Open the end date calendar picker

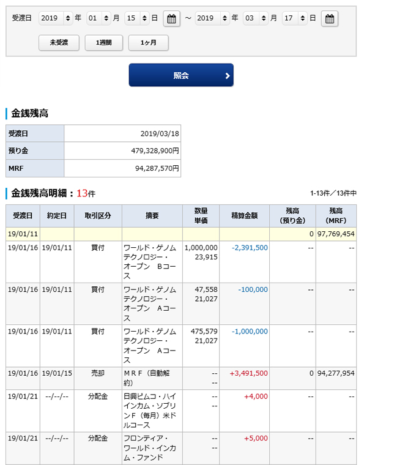point(329,19)
